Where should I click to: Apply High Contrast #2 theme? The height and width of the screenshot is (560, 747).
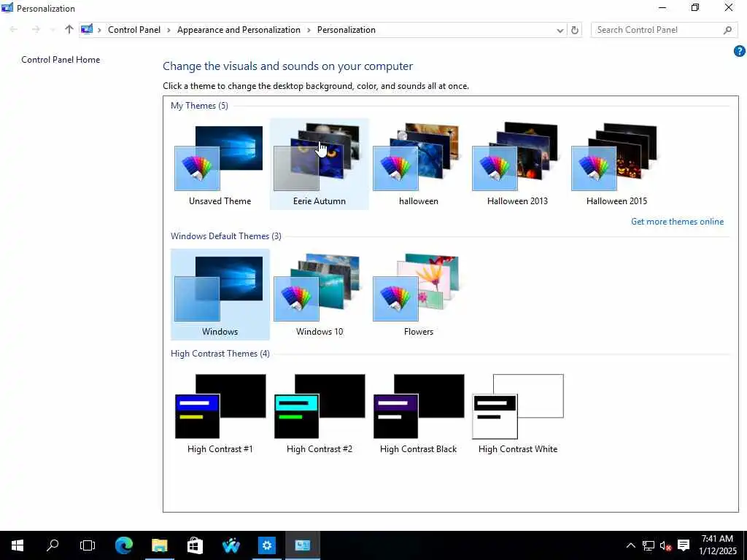320,413
